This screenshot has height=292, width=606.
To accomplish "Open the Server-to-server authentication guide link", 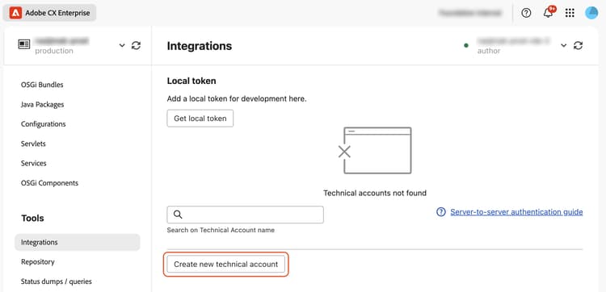I will [x=516, y=212].
